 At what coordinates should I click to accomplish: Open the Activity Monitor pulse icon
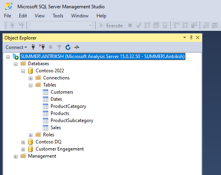[77, 47]
